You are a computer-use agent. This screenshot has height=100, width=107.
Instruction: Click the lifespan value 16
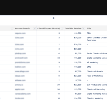coord(59,98)
